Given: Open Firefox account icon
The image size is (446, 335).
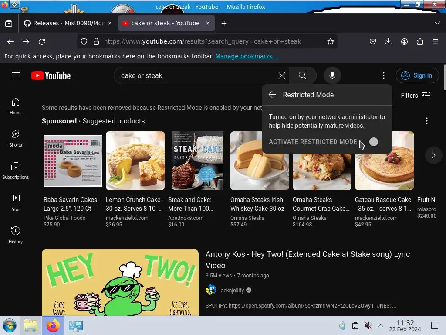Looking at the screenshot, I should 404,41.
